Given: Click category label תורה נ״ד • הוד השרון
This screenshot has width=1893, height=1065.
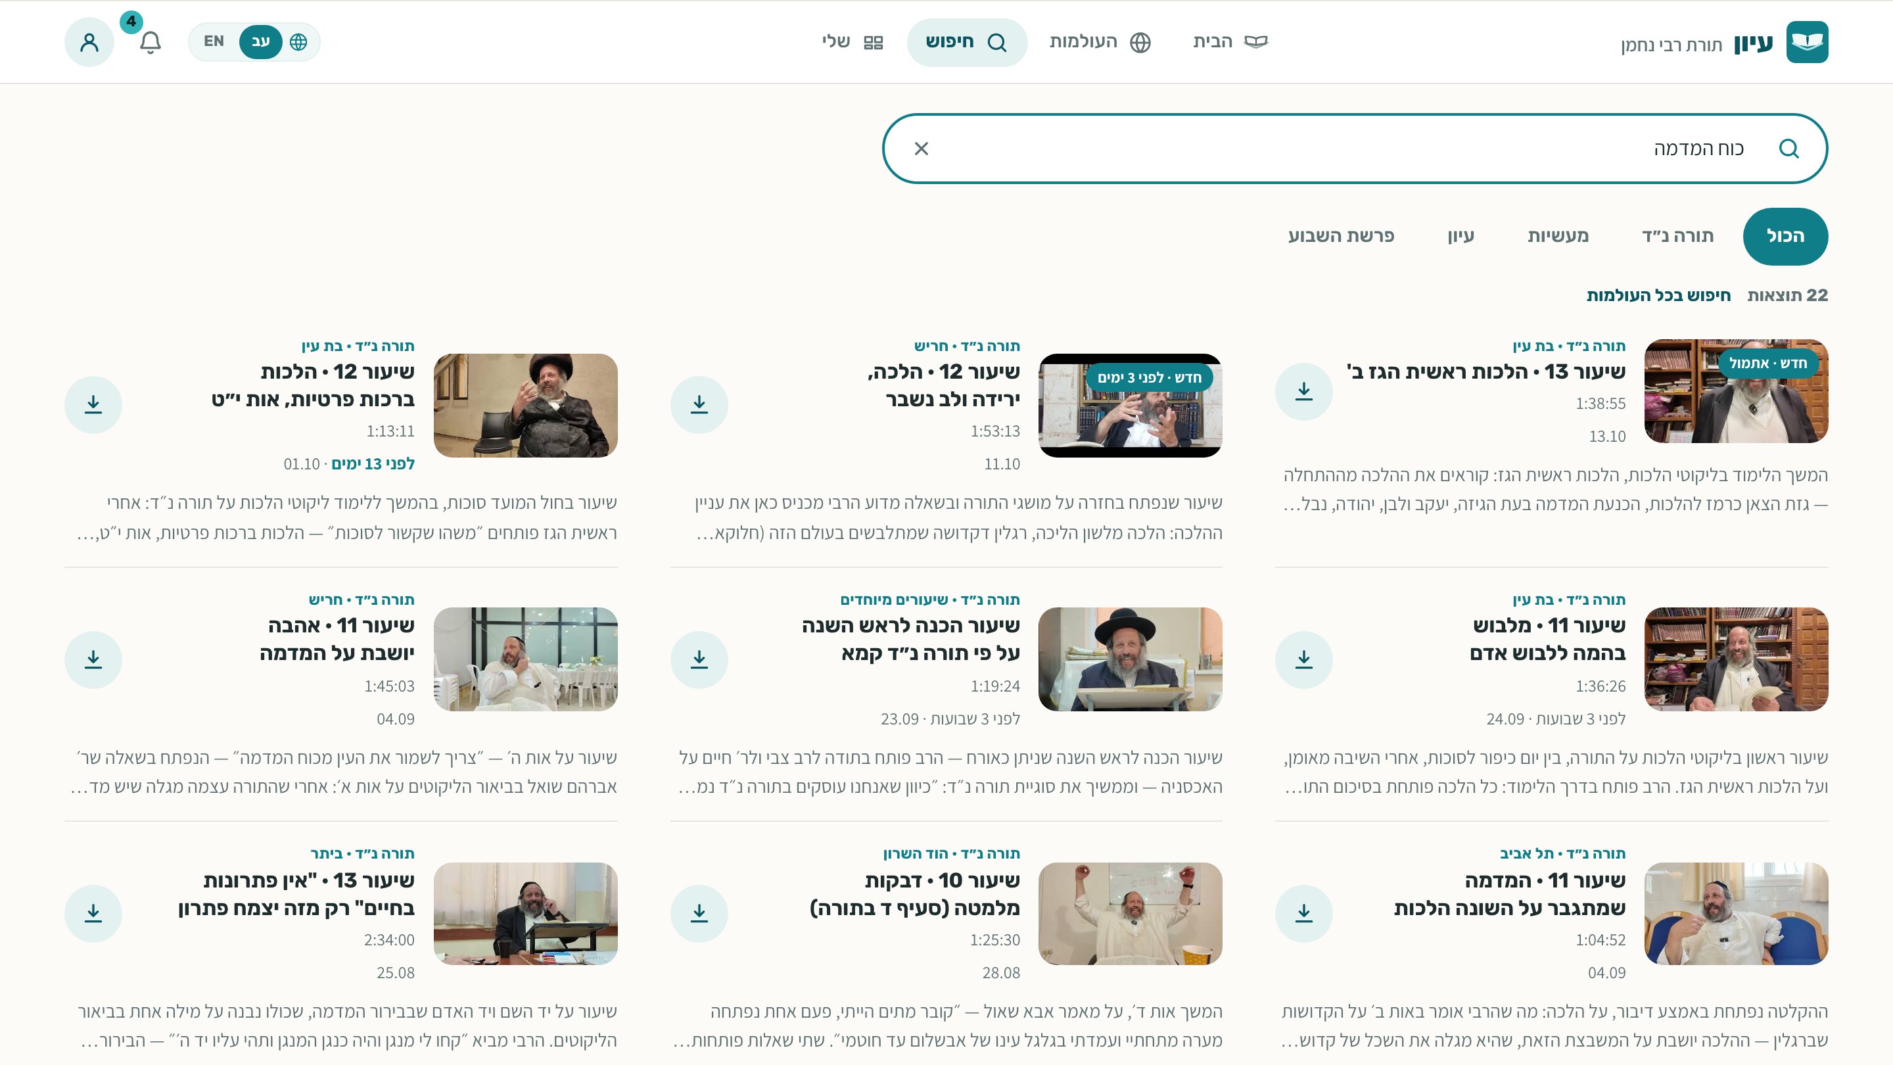Looking at the screenshot, I should pyautogui.click(x=952, y=854).
